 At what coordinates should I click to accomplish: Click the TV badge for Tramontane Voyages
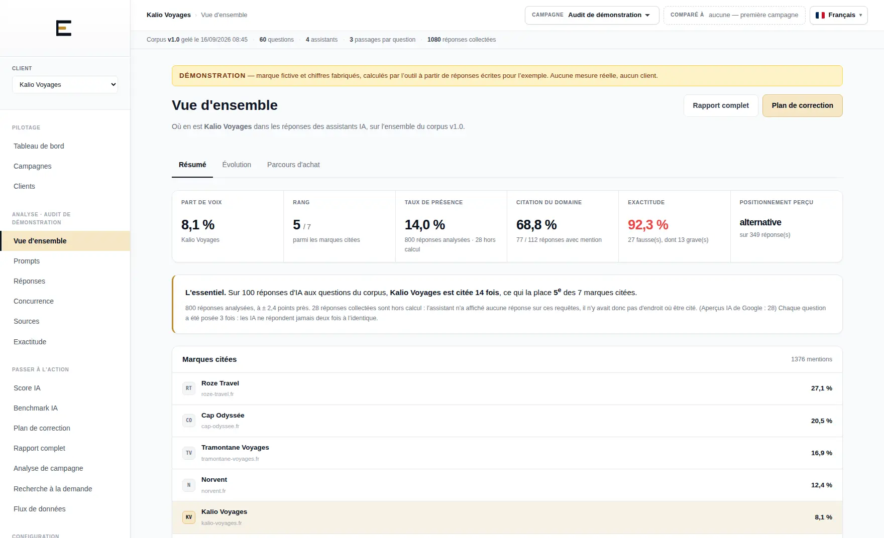[189, 453]
